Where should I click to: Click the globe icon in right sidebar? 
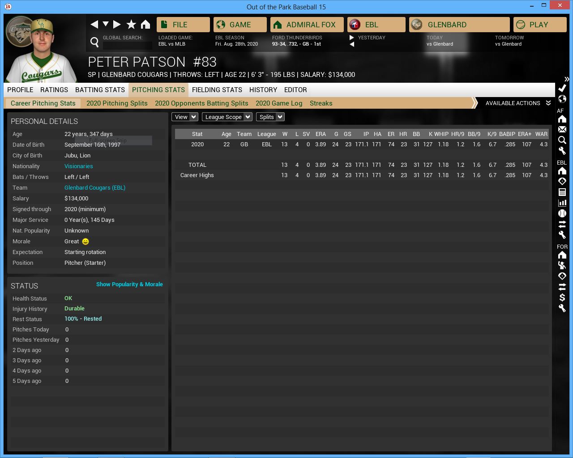[562, 99]
